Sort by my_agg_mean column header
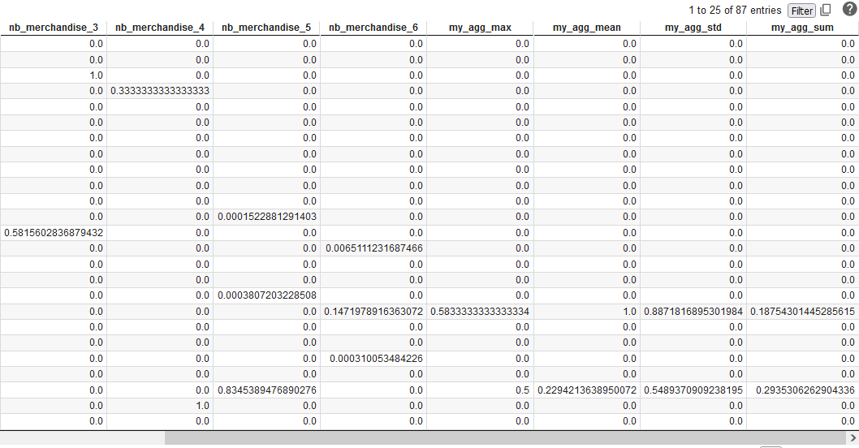Screen dimensions: 859x448 pos(587,28)
